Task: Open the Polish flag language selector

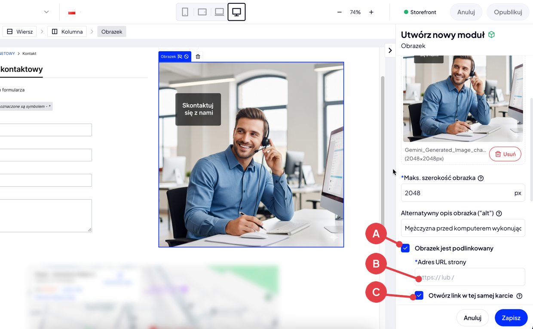Action: click(x=74, y=12)
